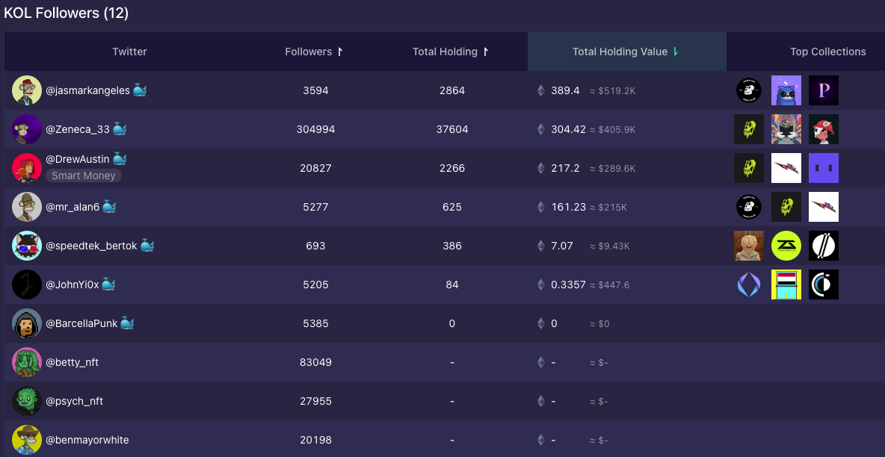Image resolution: width=885 pixels, height=457 pixels.
Task: Click ≈ $405.9K value for @Zeneca_33
Action: click(x=613, y=129)
